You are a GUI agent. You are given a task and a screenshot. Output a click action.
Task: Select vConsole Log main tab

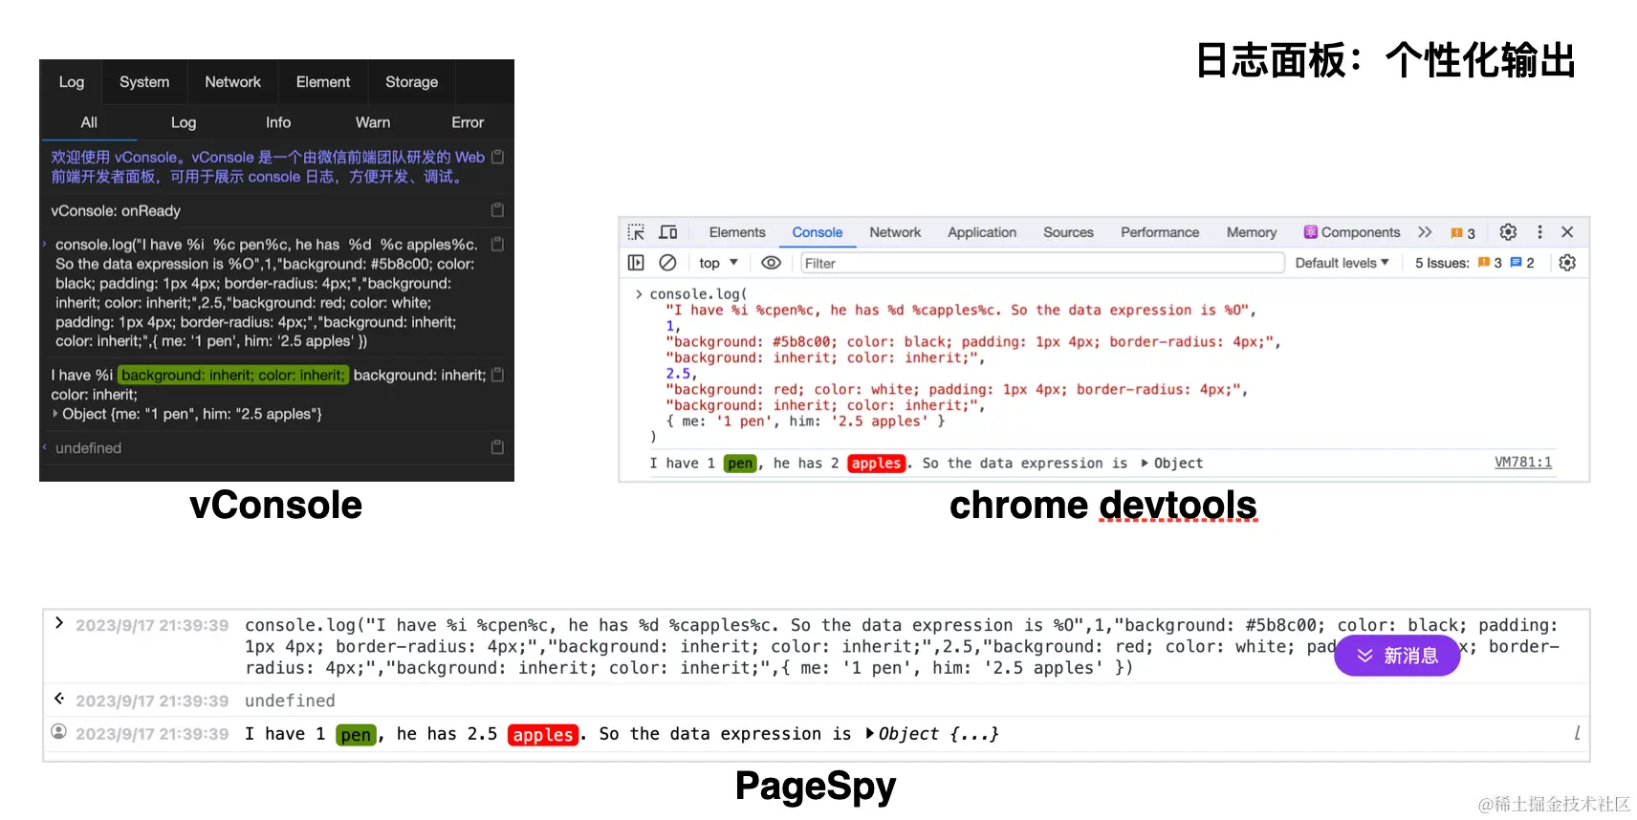pyautogui.click(x=72, y=82)
